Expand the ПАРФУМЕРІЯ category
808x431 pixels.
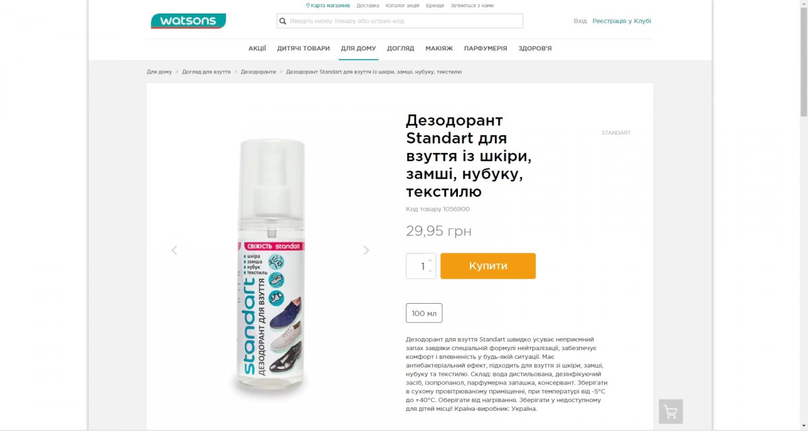485,48
